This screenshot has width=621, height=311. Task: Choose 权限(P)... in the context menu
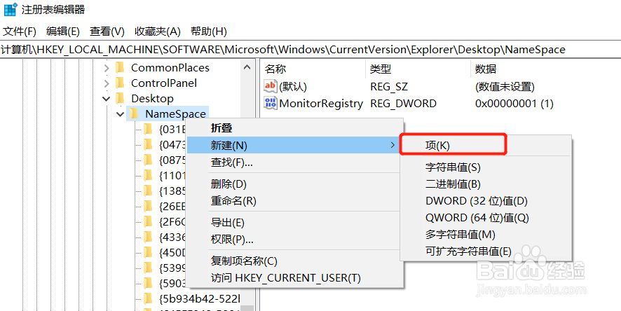(x=295, y=240)
